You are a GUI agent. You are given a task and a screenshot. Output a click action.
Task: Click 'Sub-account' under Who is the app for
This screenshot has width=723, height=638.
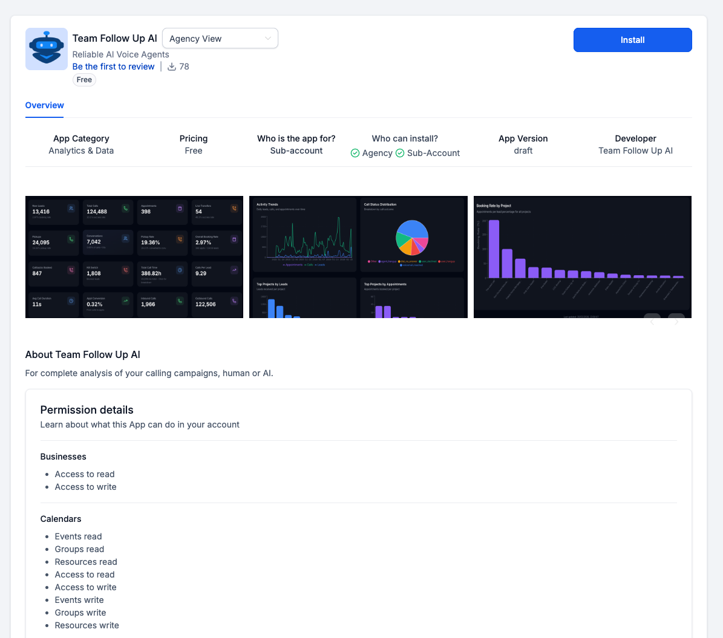296,151
